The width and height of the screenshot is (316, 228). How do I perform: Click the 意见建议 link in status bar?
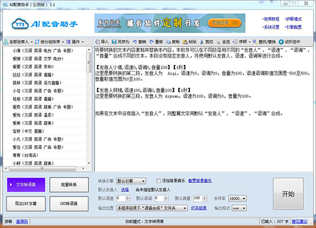pyautogui.click(x=300, y=222)
